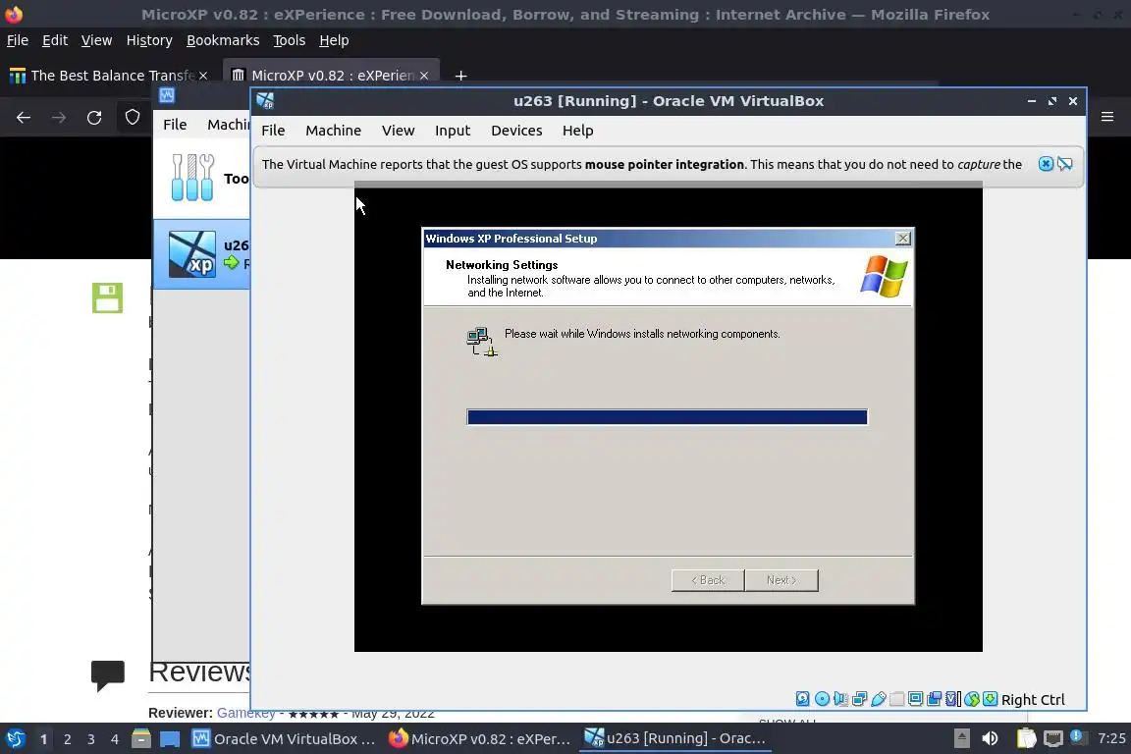Open Firefox Bookmarks menu
This screenshot has height=754, width=1131.
point(223,40)
